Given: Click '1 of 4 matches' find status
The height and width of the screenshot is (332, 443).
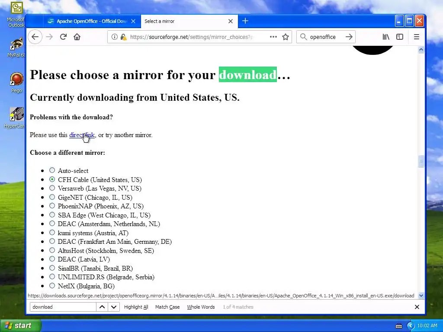Looking at the screenshot, I should (x=238, y=307).
